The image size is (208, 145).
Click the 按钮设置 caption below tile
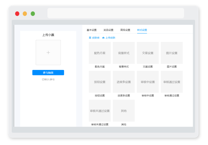pyautogui.click(x=100, y=96)
